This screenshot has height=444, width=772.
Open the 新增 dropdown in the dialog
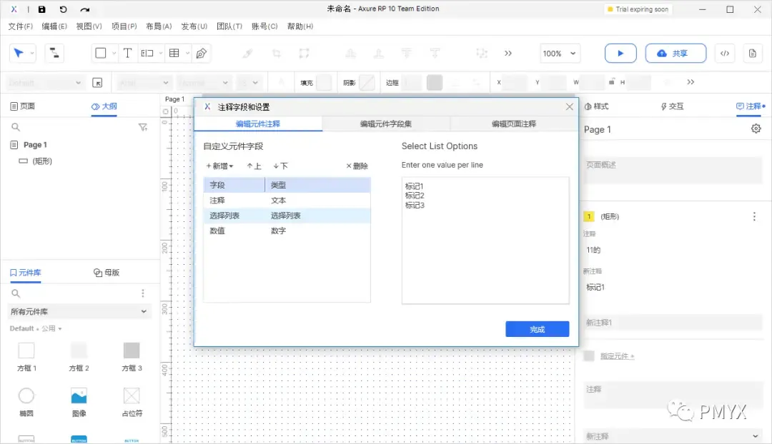click(x=219, y=166)
